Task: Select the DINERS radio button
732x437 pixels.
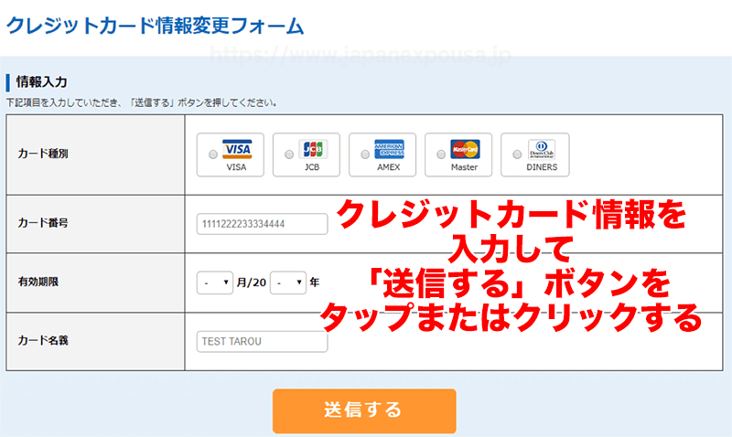Action: click(517, 155)
